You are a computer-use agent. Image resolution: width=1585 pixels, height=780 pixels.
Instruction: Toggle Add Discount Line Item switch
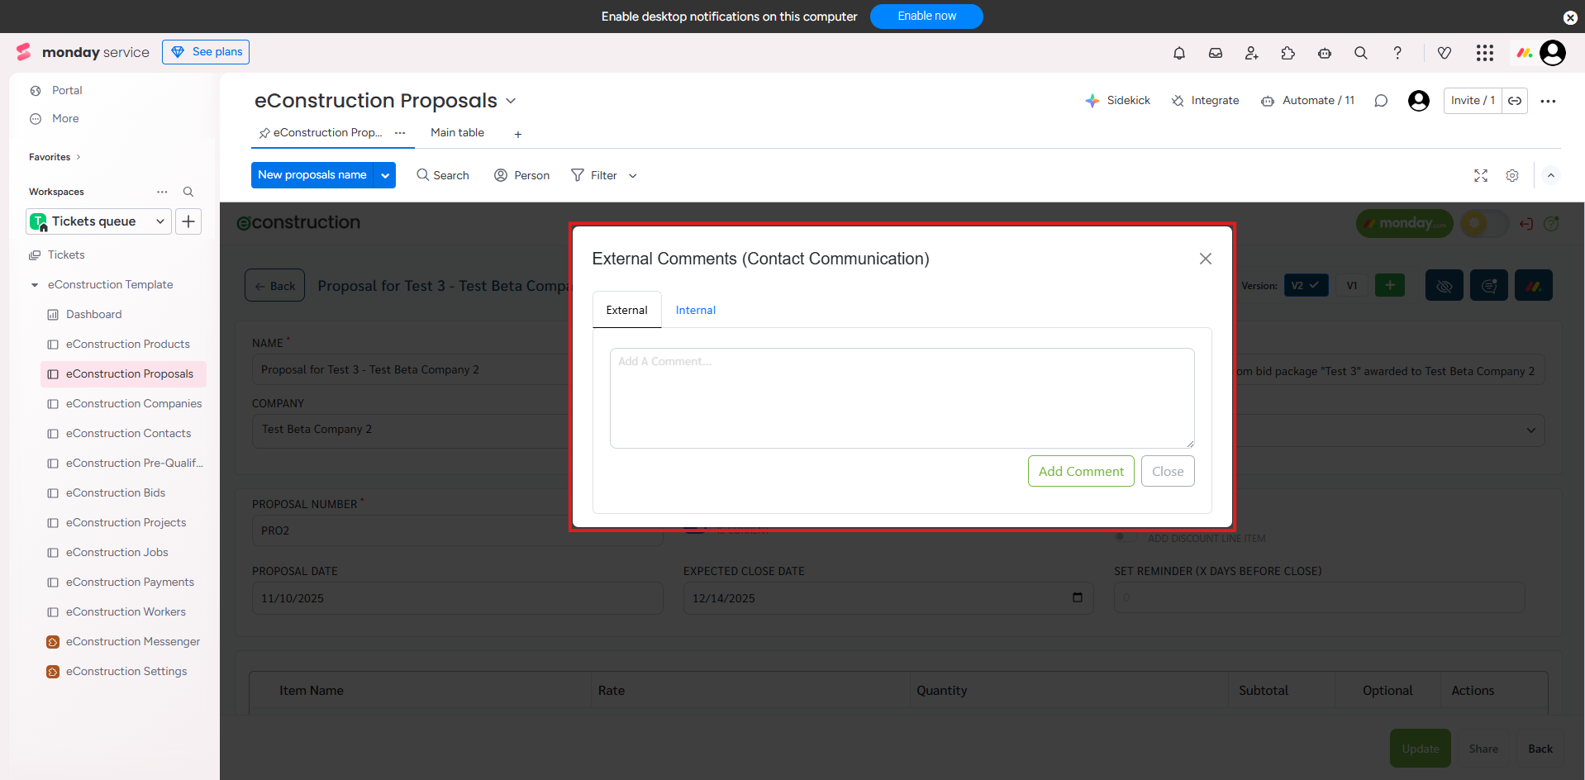[1126, 538]
